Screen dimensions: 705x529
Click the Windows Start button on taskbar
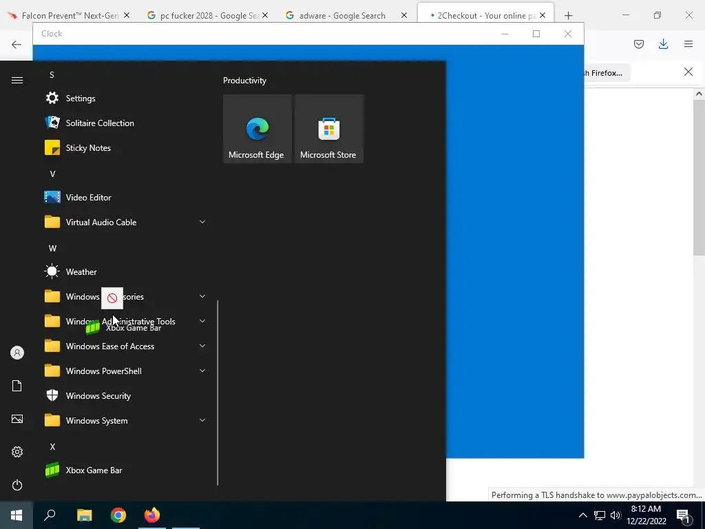[17, 515]
